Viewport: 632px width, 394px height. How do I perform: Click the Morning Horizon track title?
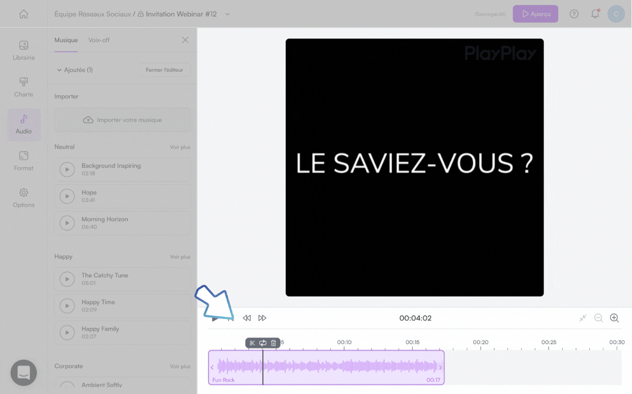tap(105, 219)
